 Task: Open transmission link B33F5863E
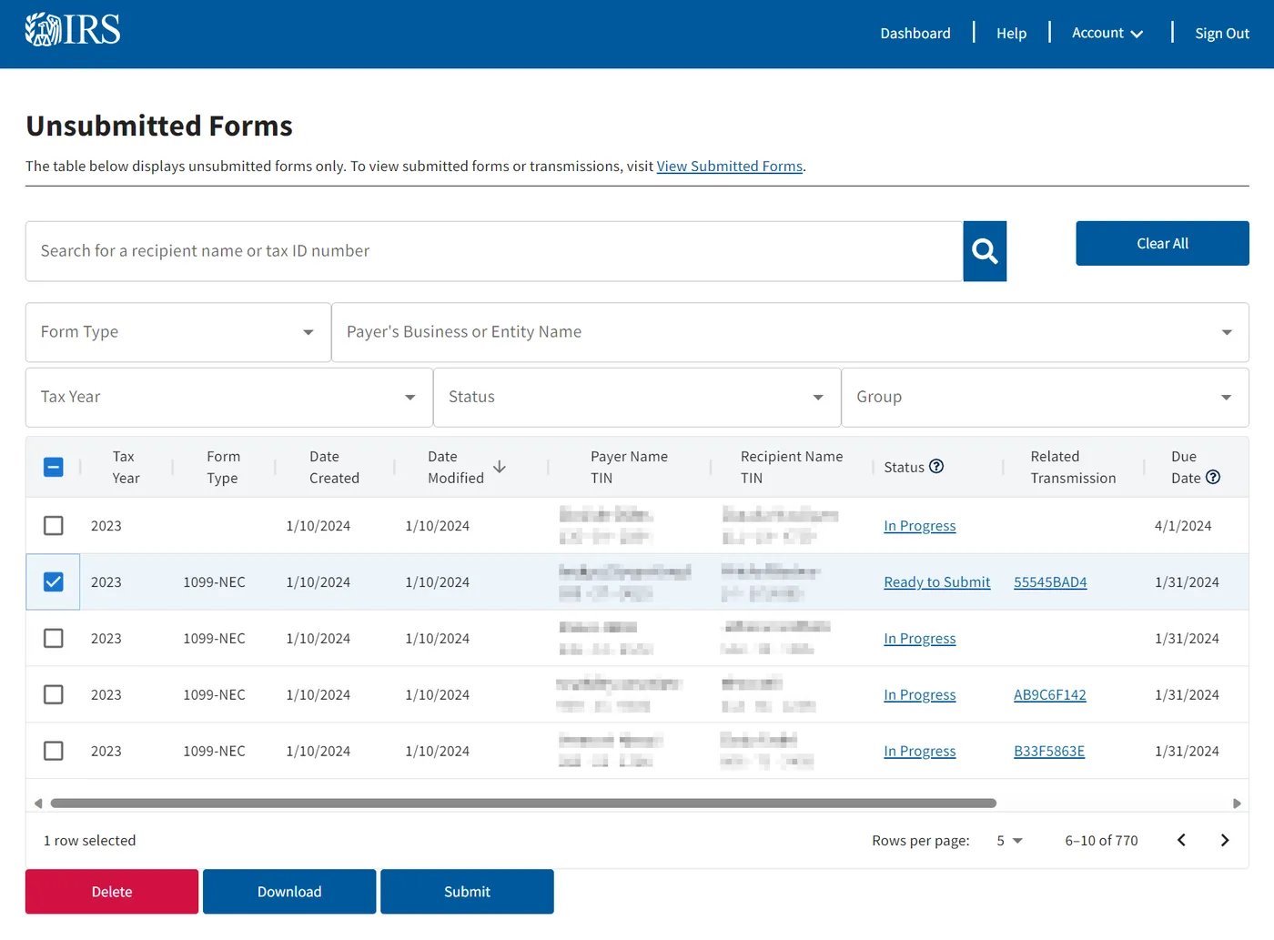coord(1049,752)
